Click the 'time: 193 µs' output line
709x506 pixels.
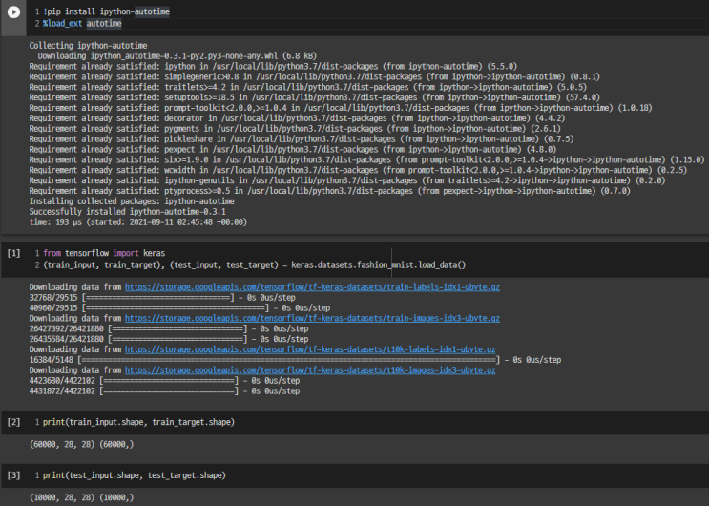tap(138, 221)
